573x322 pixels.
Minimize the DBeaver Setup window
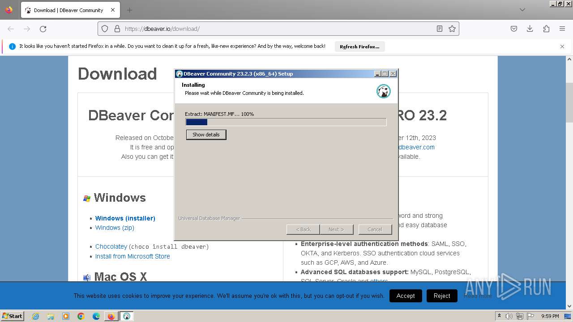pos(377,74)
